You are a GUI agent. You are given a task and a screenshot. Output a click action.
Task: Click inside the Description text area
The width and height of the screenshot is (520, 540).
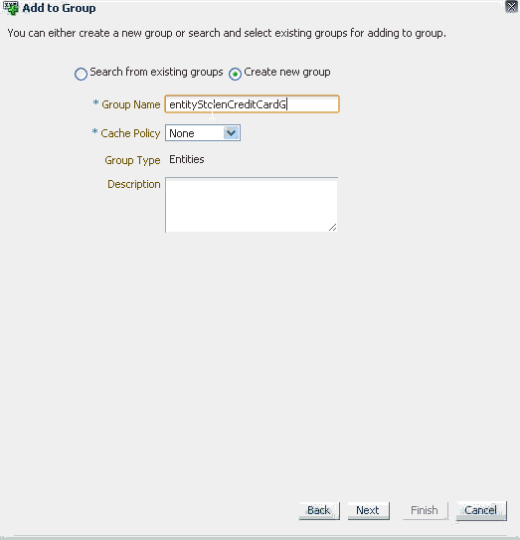(x=252, y=205)
